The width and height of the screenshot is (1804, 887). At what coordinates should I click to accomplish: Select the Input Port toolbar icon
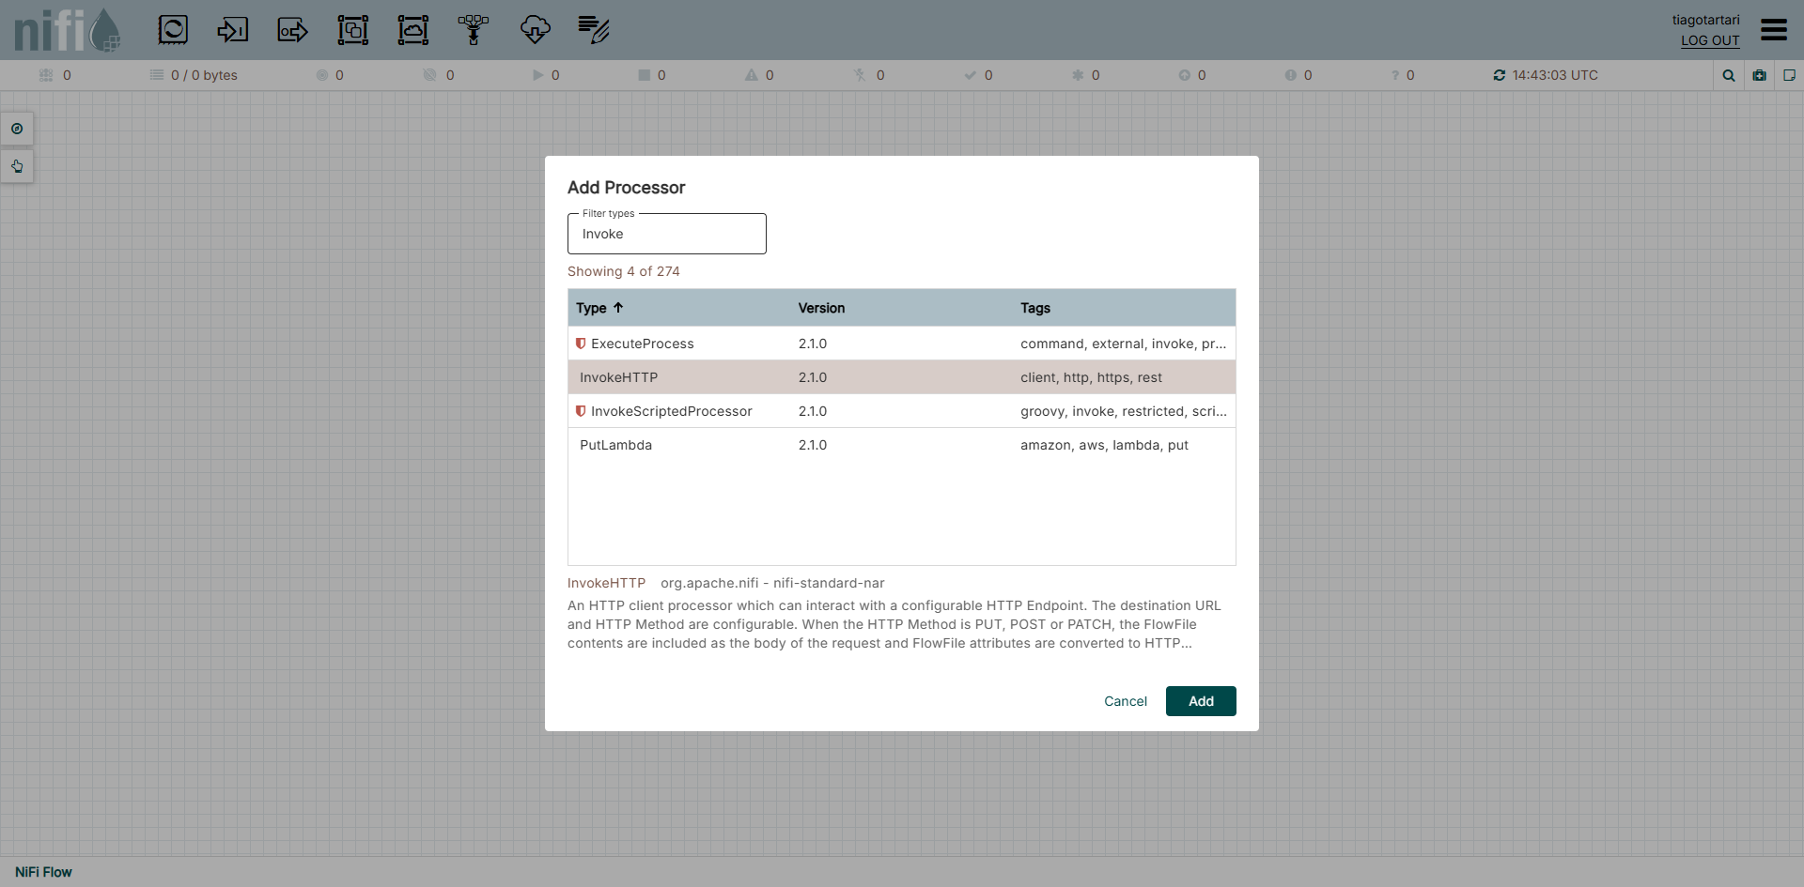pos(233,30)
